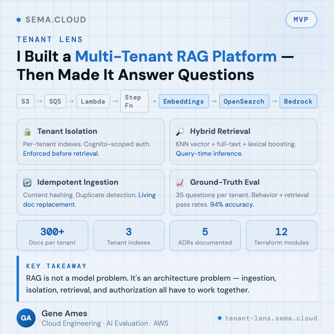Click the arrow between Step Fn and Embeddings
The image size is (334, 334).
[x=154, y=101]
